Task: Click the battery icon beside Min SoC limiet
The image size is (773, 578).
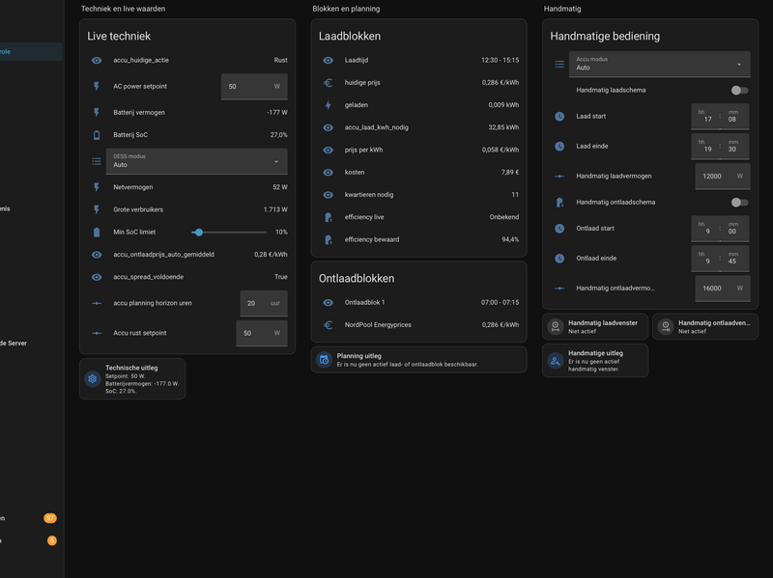Action: [x=97, y=233]
